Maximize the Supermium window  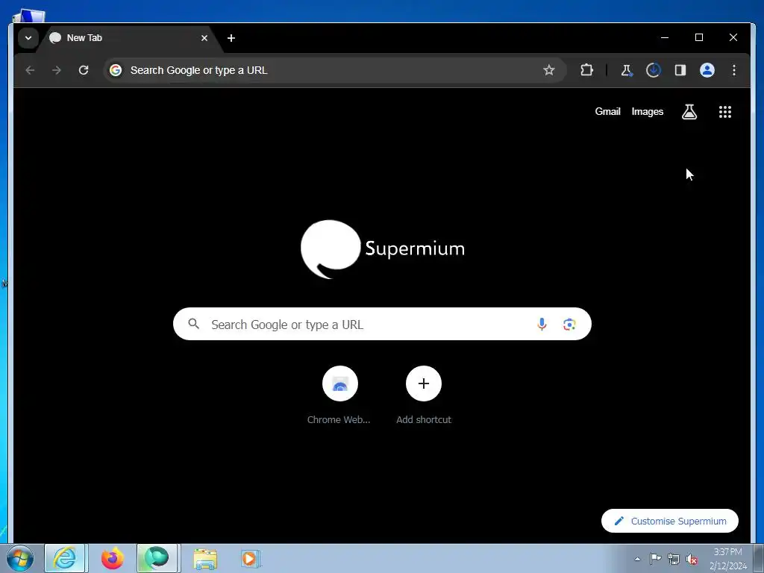(698, 37)
